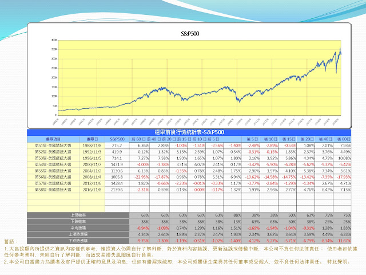Select the index value 1005.8
366x275 pixels.
(x=117, y=177)
